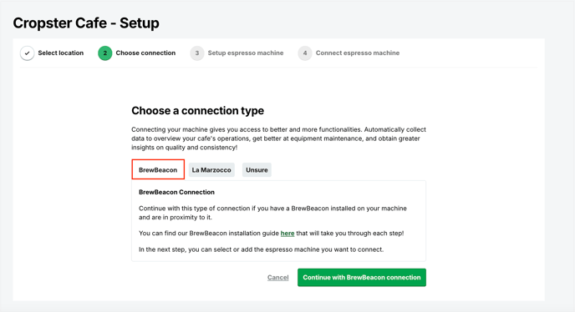Cancel the setup process
Screen dimensions: 575x312
pos(278,277)
